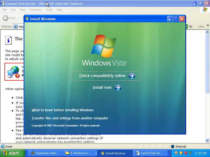The width and height of the screenshot is (210, 157).
Task: Close the Install Windows dialog
Action: point(182,19)
